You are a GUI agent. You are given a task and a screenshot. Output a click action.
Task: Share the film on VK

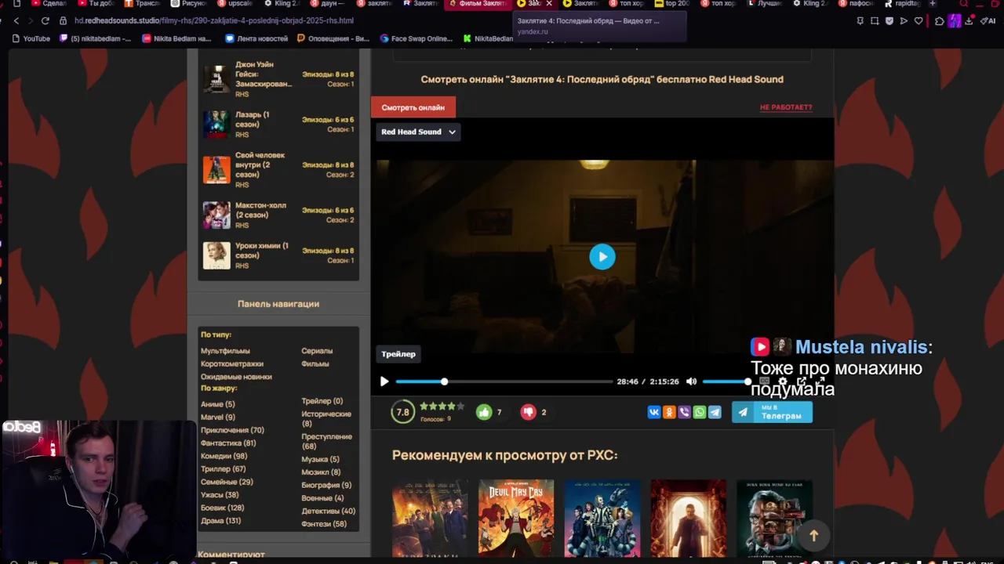654,412
